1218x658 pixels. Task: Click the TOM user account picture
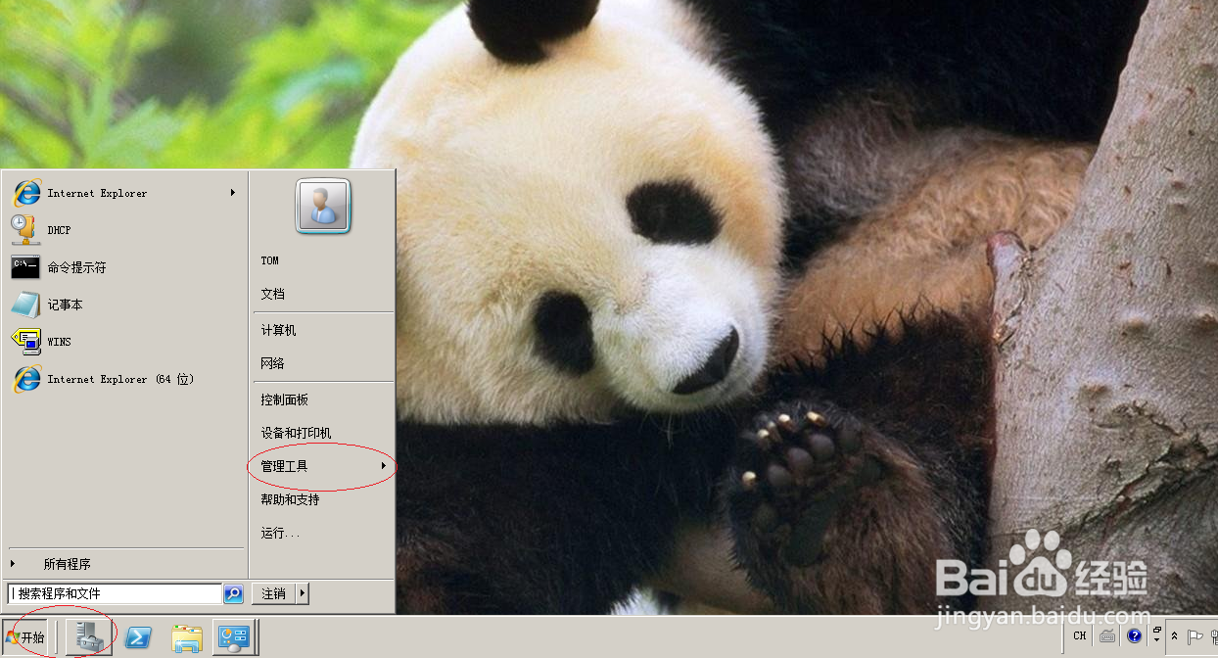(322, 207)
